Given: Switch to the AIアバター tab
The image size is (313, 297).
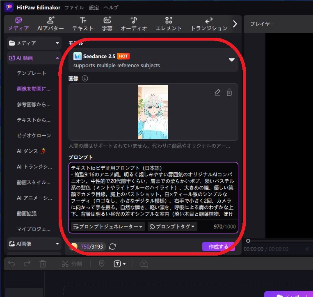Looking at the screenshot, I should tap(50, 24).
